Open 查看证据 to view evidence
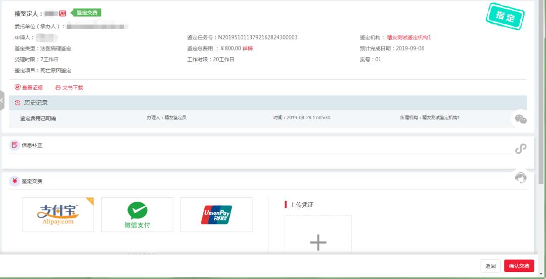The image size is (546, 279). click(29, 87)
